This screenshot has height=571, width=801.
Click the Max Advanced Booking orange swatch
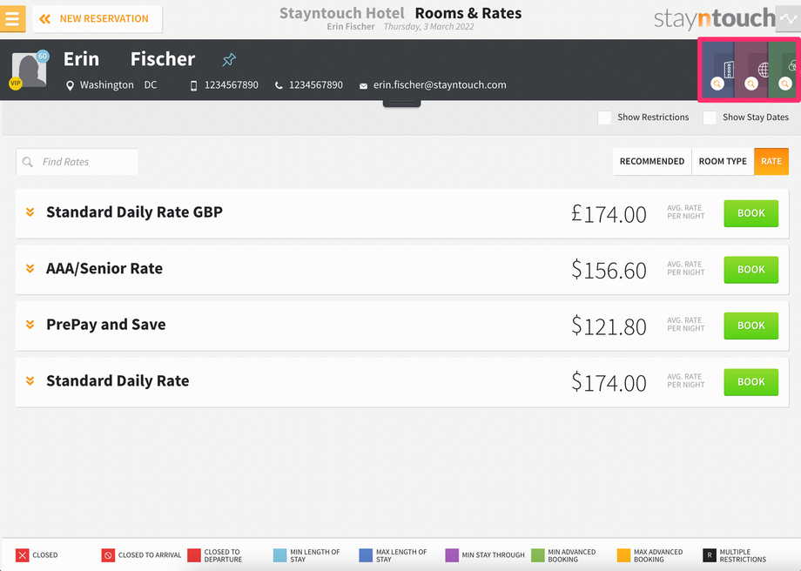[623, 555]
